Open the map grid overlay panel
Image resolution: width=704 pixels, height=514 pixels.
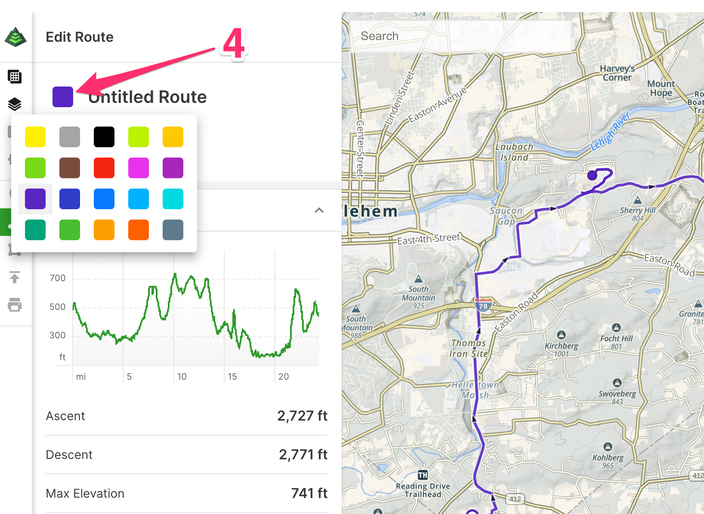coord(15,77)
